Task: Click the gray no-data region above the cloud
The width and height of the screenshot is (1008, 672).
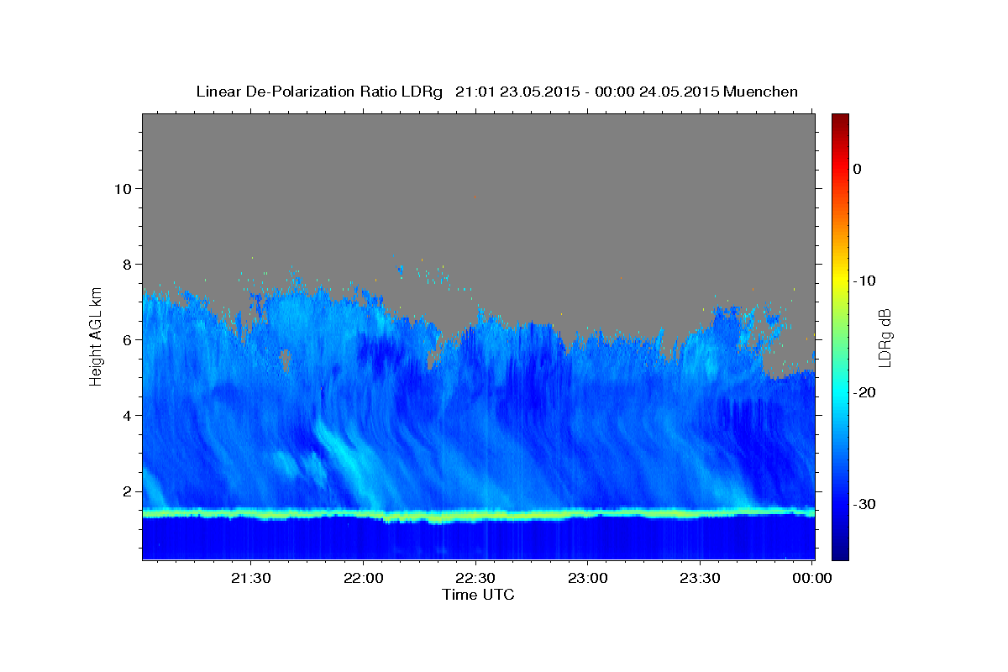Action: pos(478,185)
